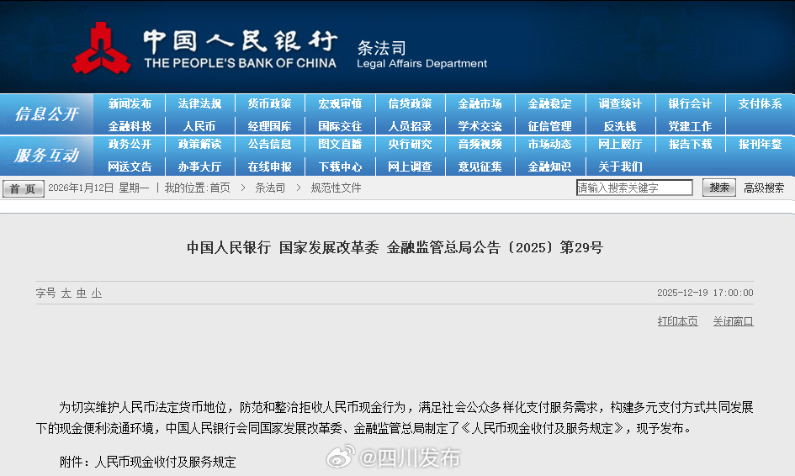Viewport: 795px width, 476px height.
Task: Click 规范性文件 breadcrumb link
Action: click(x=336, y=188)
